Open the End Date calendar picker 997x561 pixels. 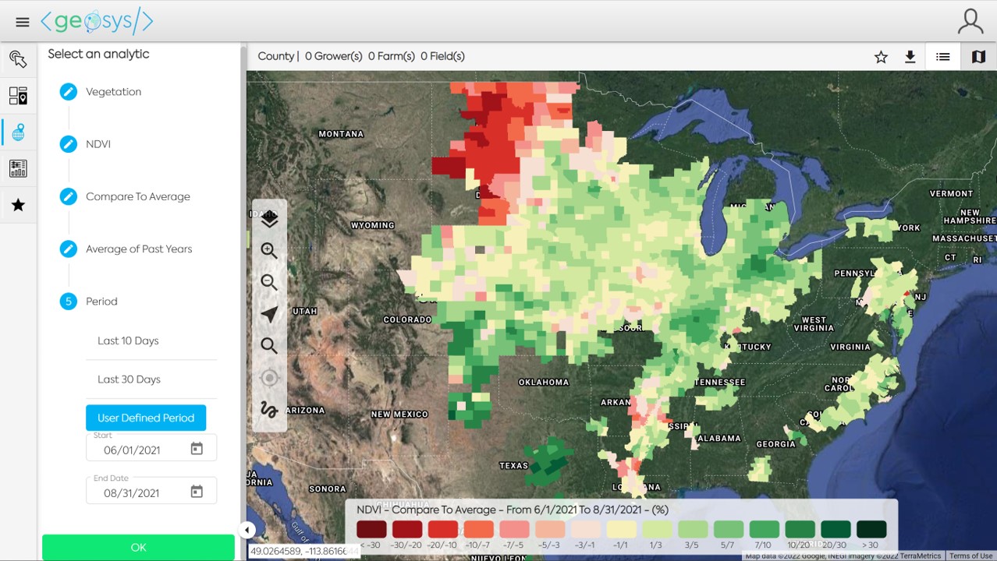coord(197,492)
